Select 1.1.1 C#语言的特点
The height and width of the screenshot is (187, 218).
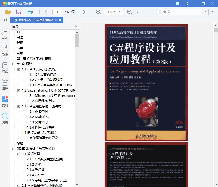pyautogui.click(x=42, y=75)
